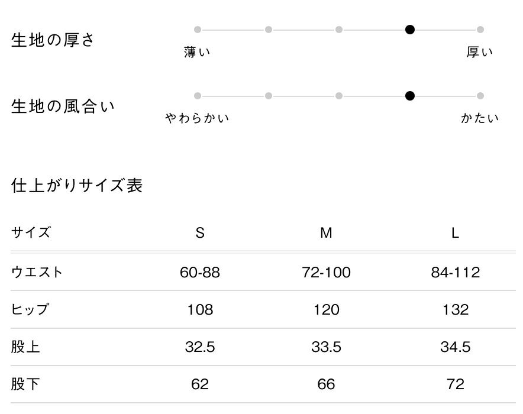Click the 仕上がりサイズ表 heading

coord(77,185)
